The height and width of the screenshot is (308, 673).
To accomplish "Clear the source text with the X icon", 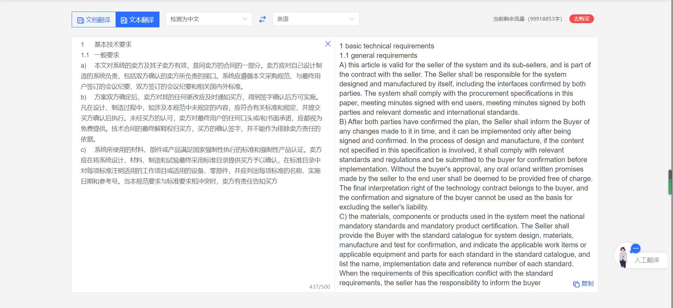I will point(328,44).
